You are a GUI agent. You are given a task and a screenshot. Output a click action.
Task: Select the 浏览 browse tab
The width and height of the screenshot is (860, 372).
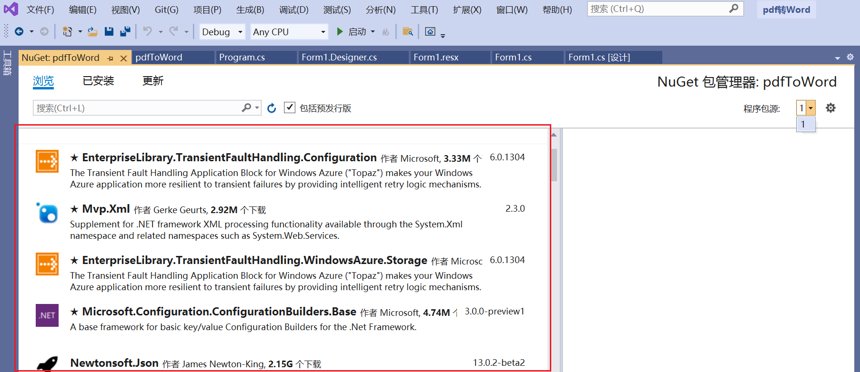[43, 81]
